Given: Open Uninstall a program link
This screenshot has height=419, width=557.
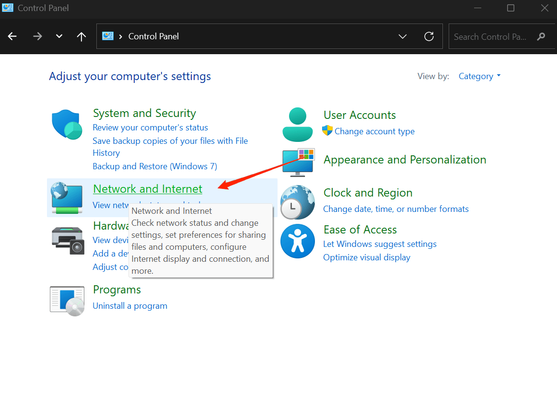Looking at the screenshot, I should point(130,306).
